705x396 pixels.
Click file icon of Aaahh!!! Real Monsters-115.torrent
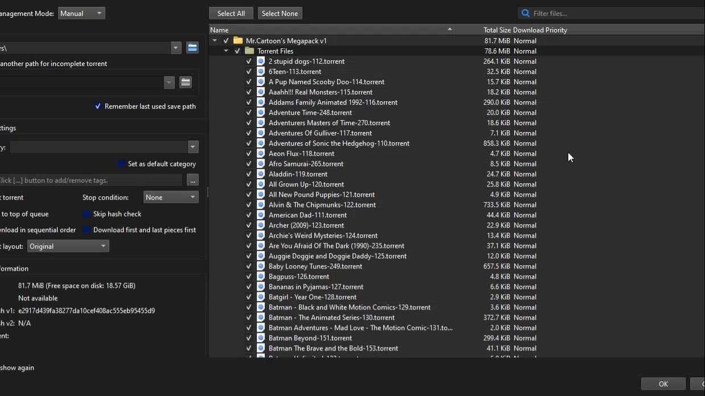point(261,92)
